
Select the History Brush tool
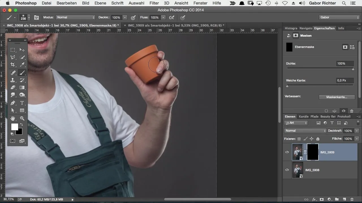click(x=22, y=80)
